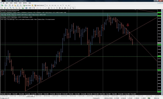Image resolution: width=163 pixels, height=99 pixels.
Task: Select the Text Label tool
Action: point(57,8)
